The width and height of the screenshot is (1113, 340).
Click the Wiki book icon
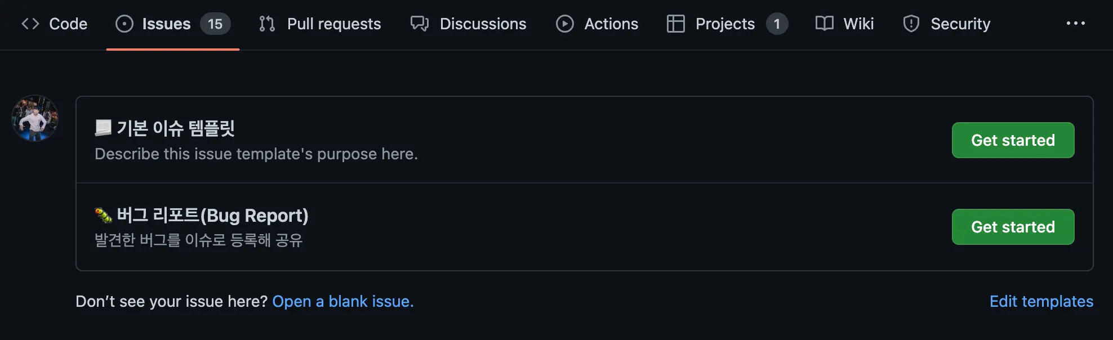(825, 24)
